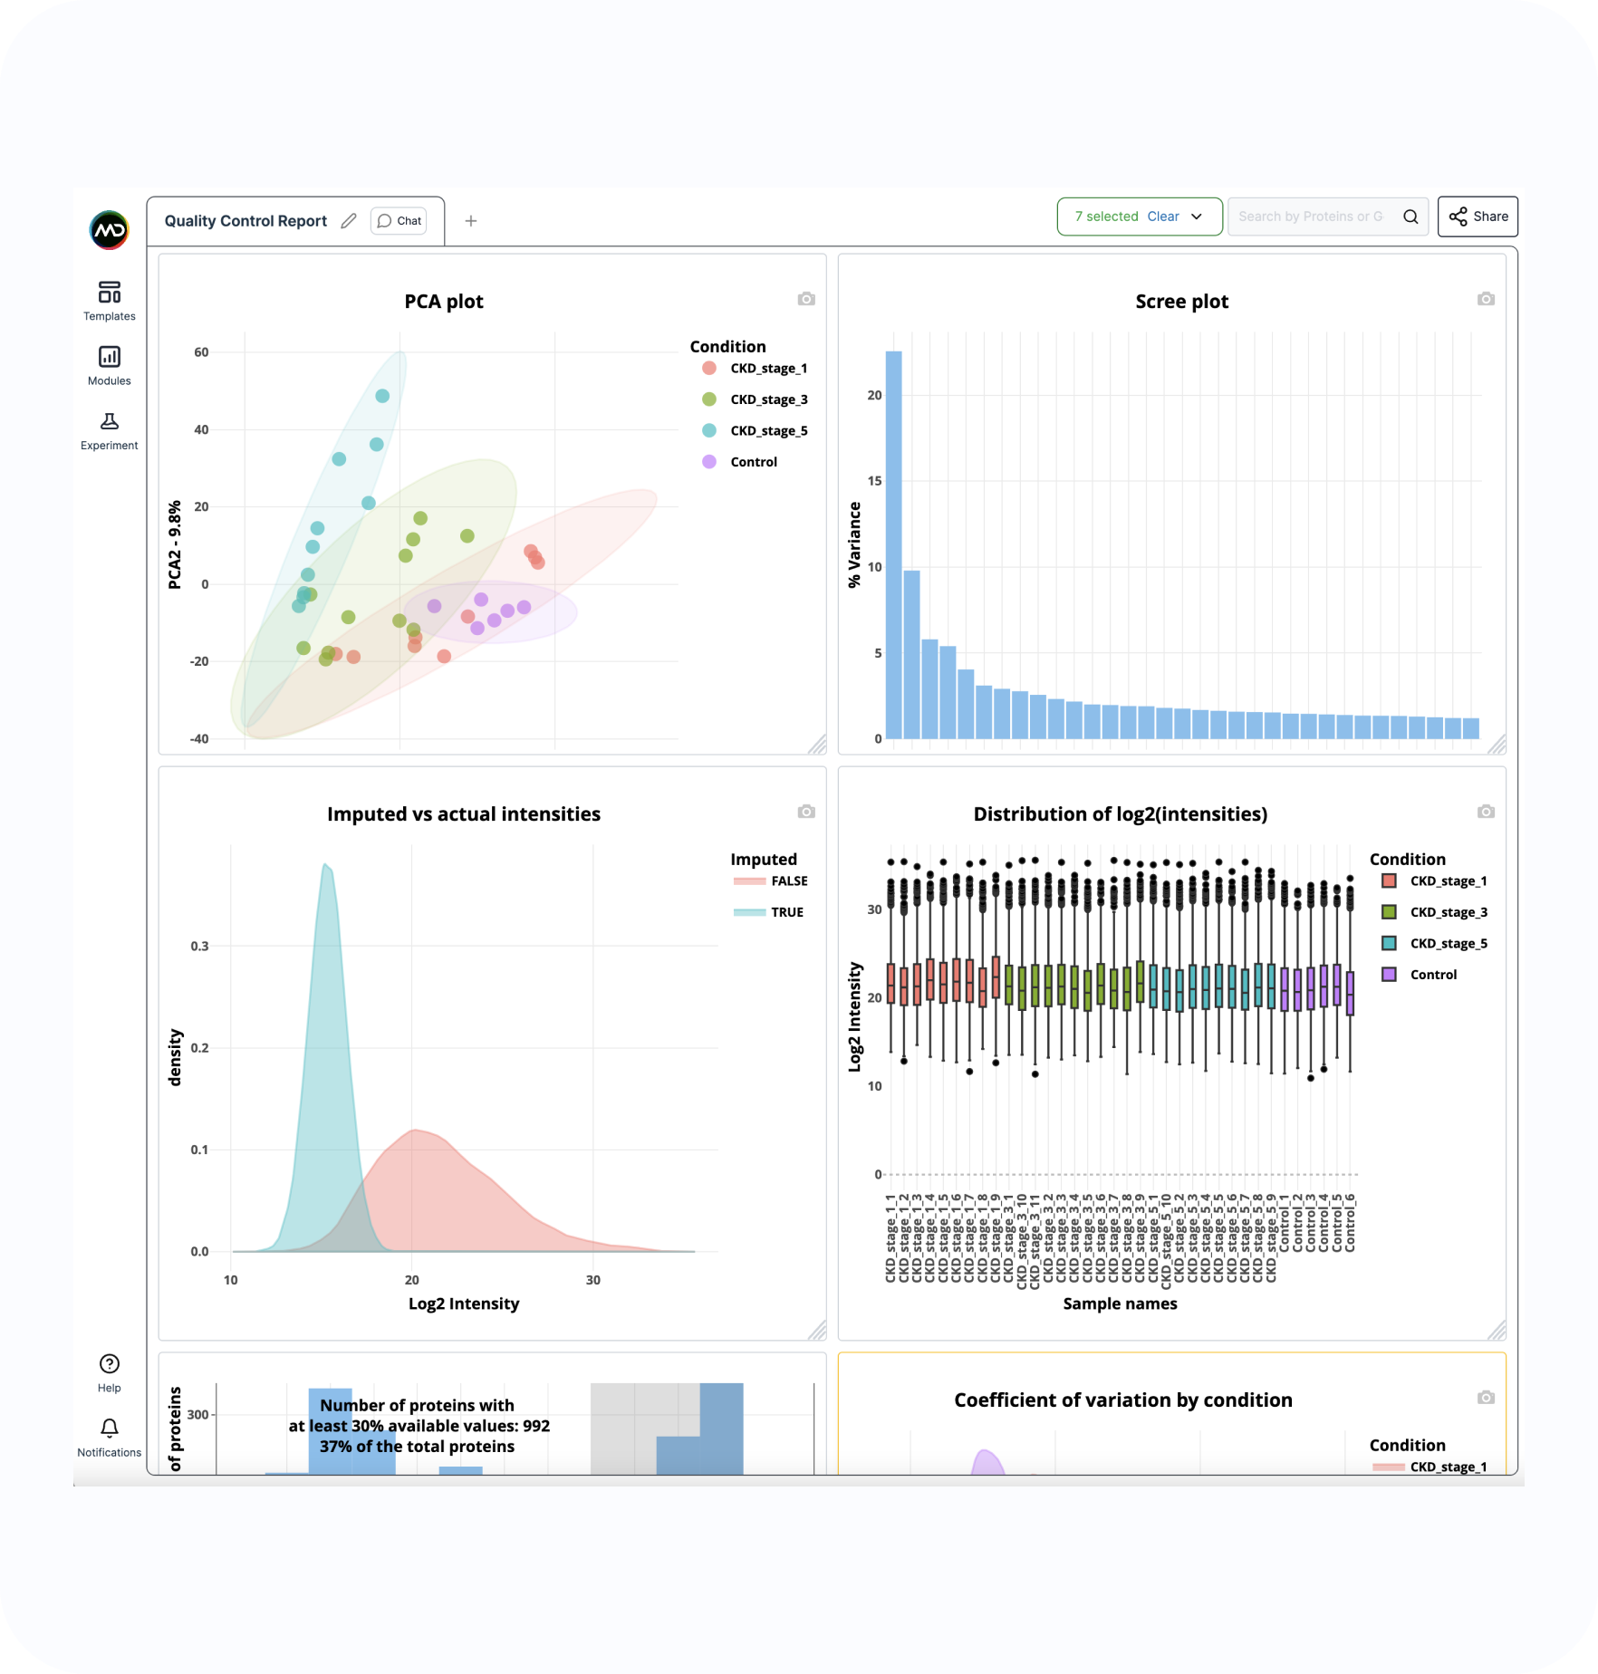Screen dimensions: 1598x1674
Task: Download PCA plot via camera icon
Action: point(806,299)
